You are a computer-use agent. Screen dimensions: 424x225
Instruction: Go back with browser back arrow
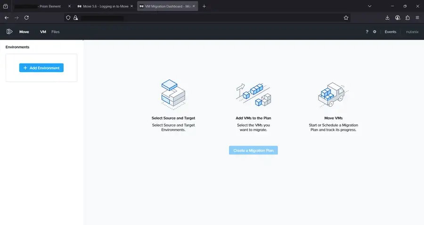(x=7, y=17)
